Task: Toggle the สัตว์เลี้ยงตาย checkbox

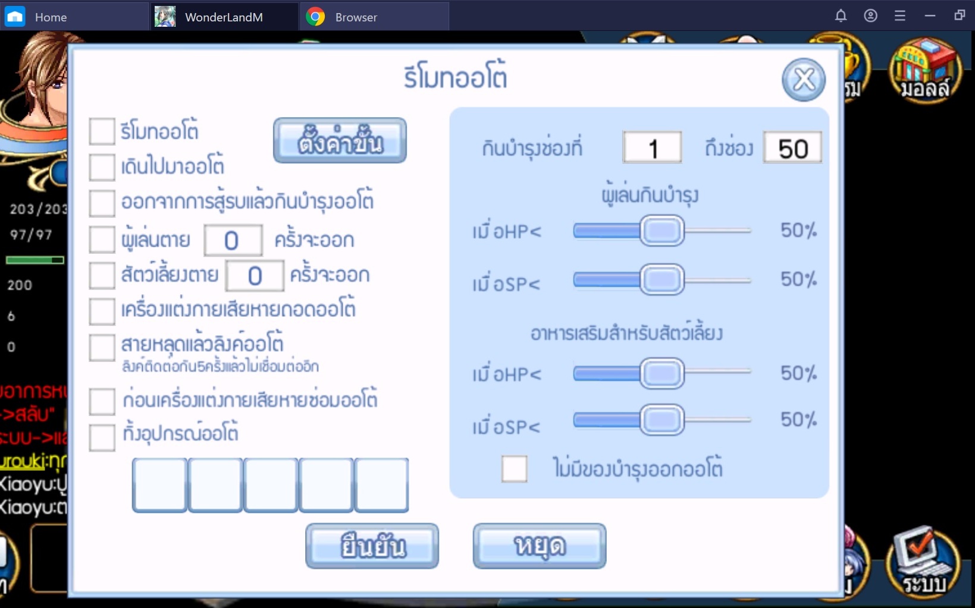Action: point(102,275)
